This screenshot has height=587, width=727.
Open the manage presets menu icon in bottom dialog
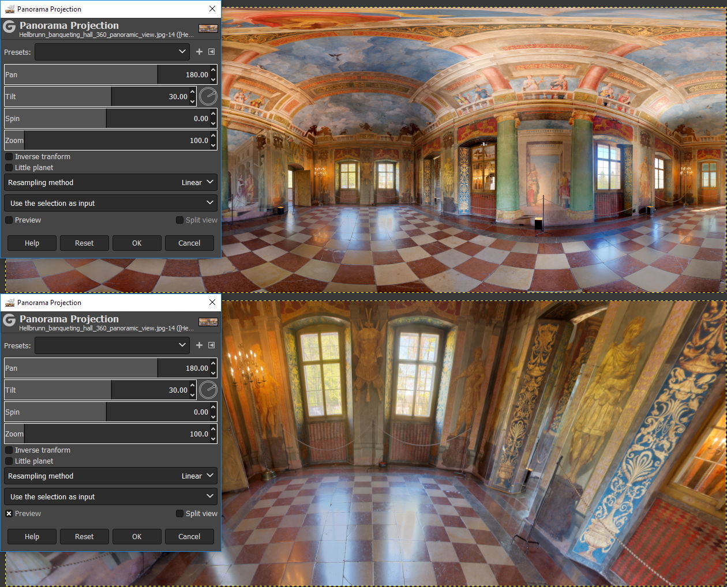point(212,345)
